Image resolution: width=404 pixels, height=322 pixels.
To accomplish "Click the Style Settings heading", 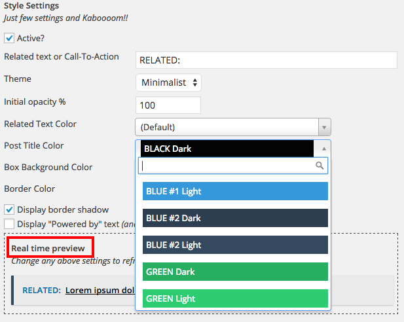I will pyautogui.click(x=31, y=6).
